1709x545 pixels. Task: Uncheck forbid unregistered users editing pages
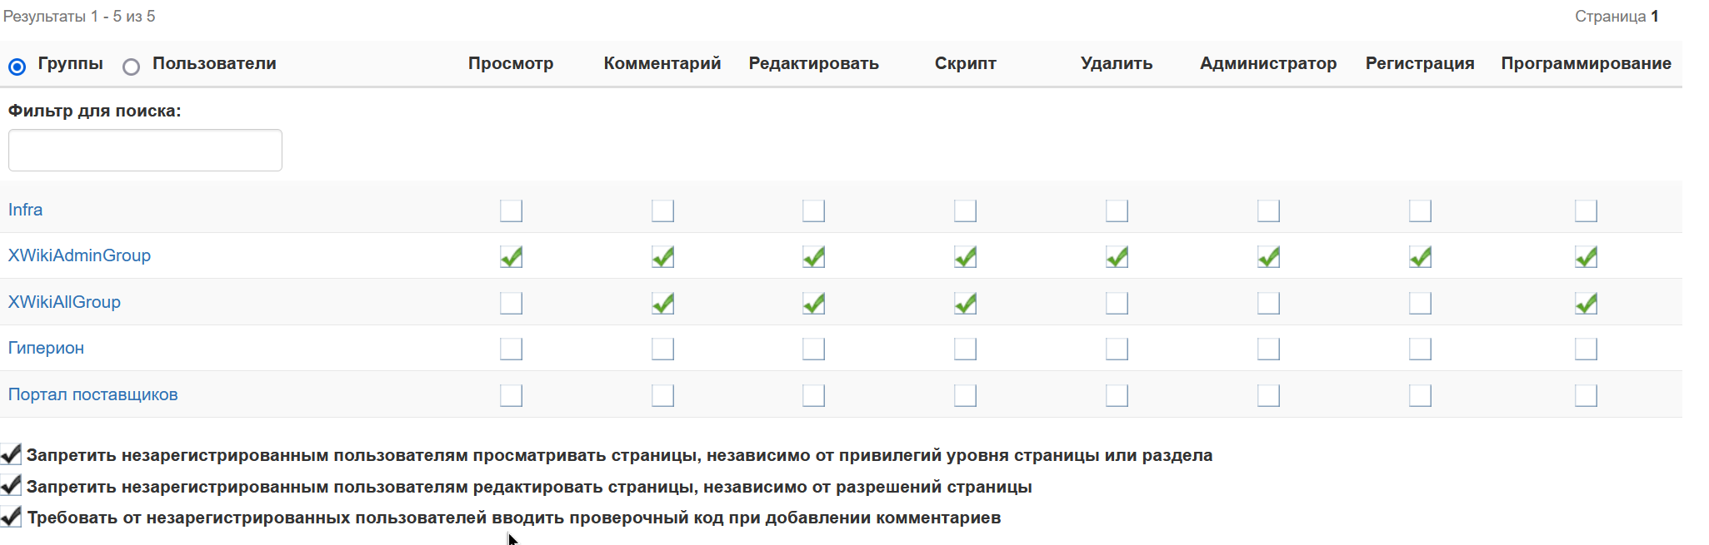click(x=11, y=485)
